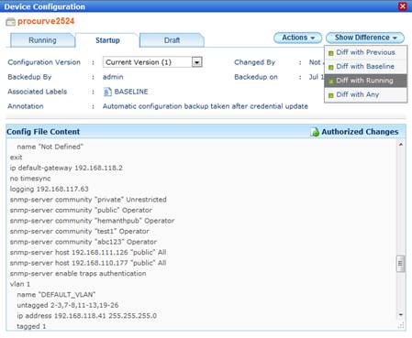Click the Diff with Baseline bullet icon

pyautogui.click(x=330, y=67)
